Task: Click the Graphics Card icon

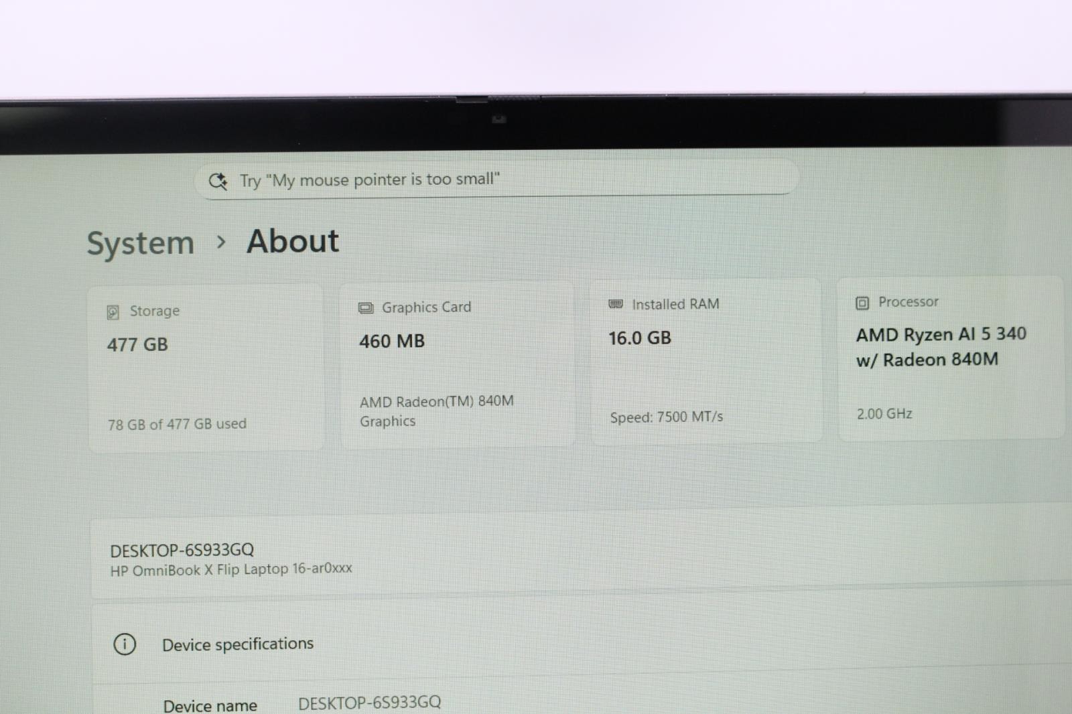Action: tap(366, 308)
